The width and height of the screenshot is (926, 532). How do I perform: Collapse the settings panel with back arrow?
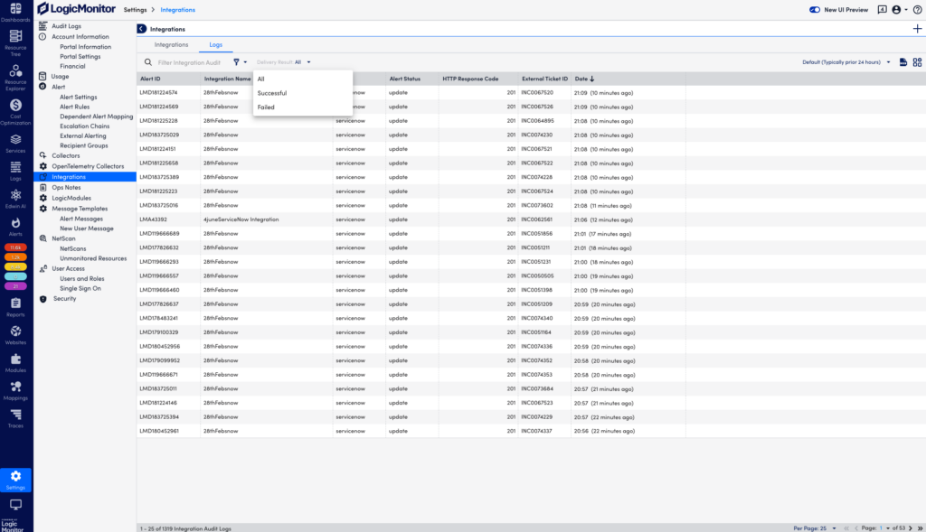click(x=142, y=29)
